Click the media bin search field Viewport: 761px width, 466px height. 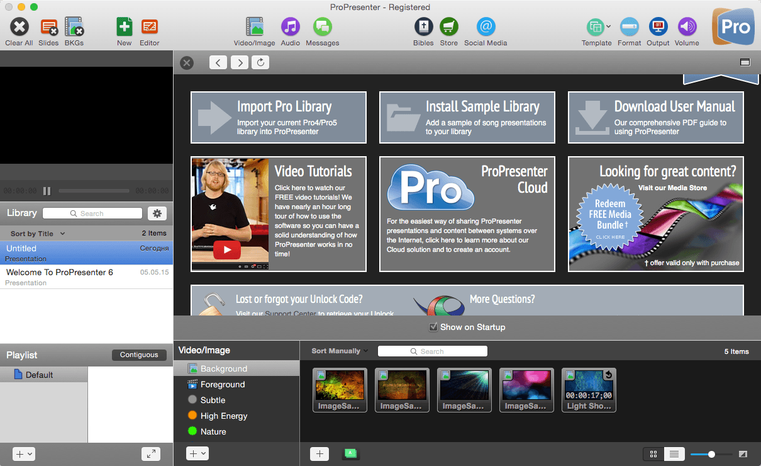click(x=433, y=351)
